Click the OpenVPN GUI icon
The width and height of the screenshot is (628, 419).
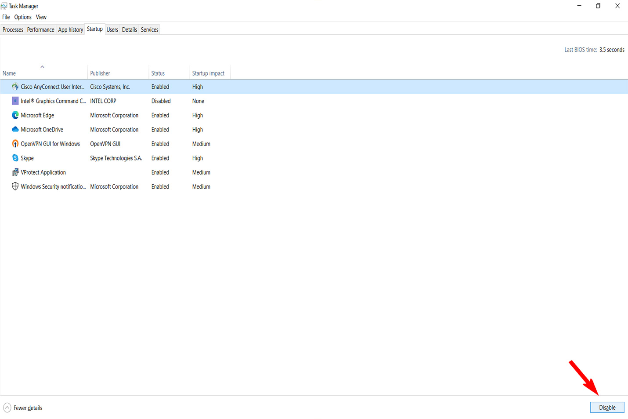point(15,144)
